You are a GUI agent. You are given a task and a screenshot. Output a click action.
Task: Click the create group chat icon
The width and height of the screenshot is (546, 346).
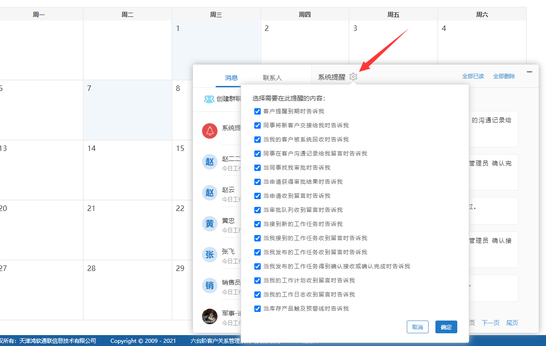tap(209, 99)
